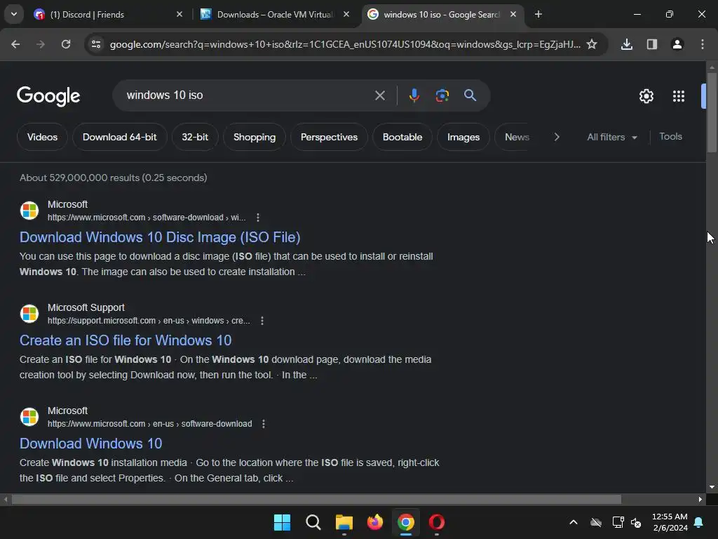The height and width of the screenshot is (539, 718).
Task: Click the scroll down arrow on vertical scrollbar
Action: point(712,487)
